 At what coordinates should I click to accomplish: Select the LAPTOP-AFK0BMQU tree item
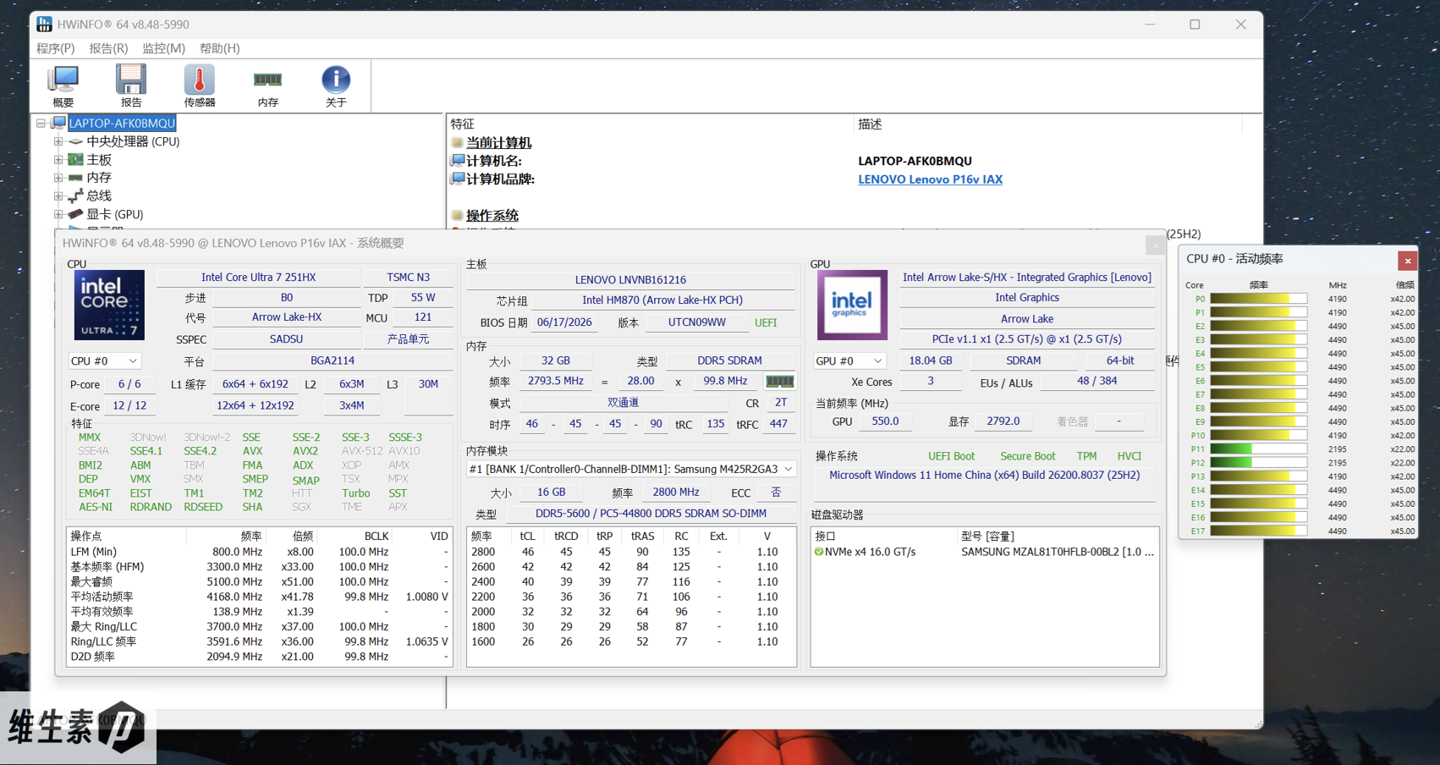click(122, 124)
